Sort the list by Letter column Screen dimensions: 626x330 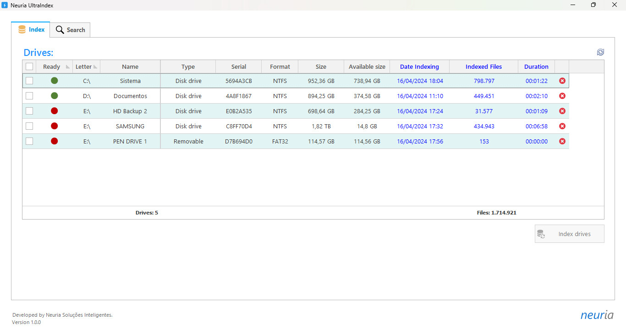click(x=84, y=66)
